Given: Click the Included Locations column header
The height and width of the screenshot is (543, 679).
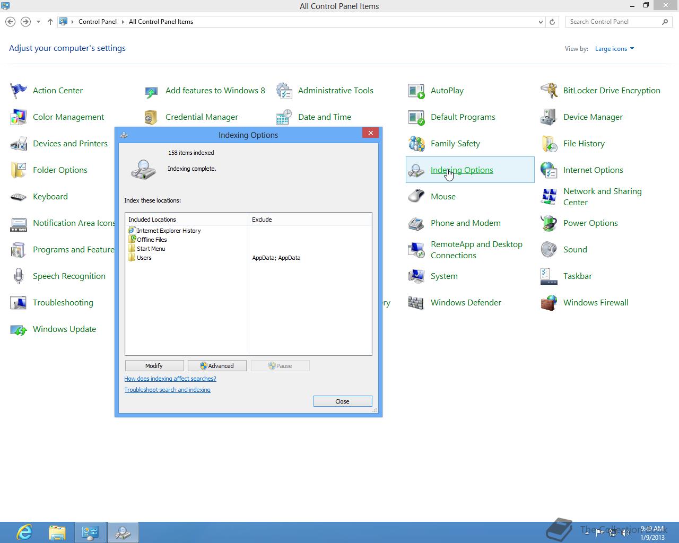Looking at the screenshot, I should (x=187, y=220).
